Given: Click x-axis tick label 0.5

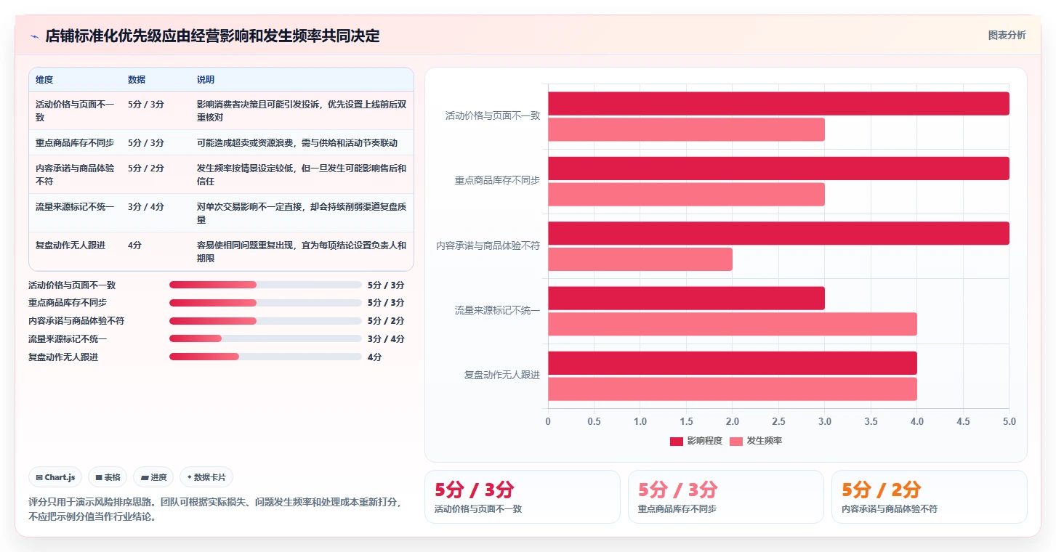Looking at the screenshot, I should tap(594, 421).
